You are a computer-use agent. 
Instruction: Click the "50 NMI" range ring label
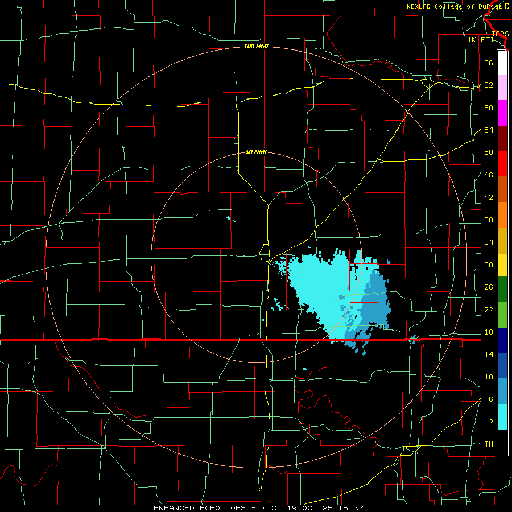point(256,152)
